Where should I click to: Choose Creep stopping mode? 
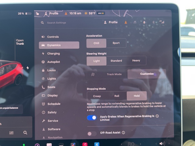click(97, 96)
